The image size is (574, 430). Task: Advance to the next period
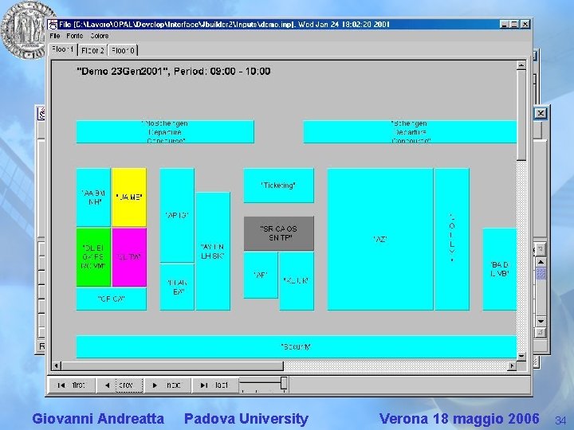[167, 385]
